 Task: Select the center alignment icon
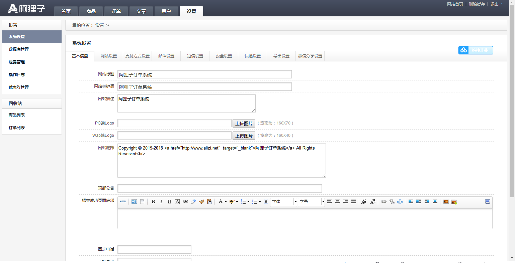point(338,202)
